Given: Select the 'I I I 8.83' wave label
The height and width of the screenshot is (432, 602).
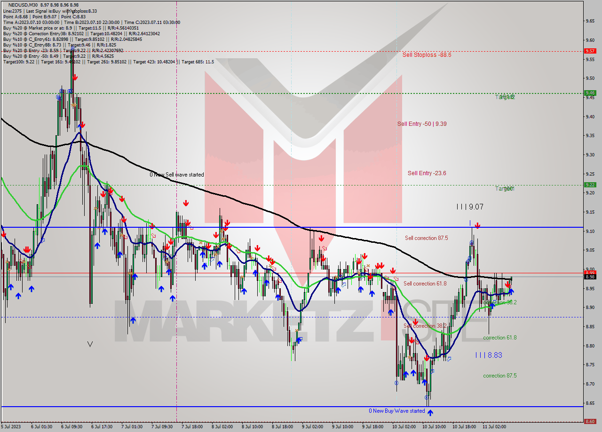Looking at the screenshot, I should [x=488, y=355].
